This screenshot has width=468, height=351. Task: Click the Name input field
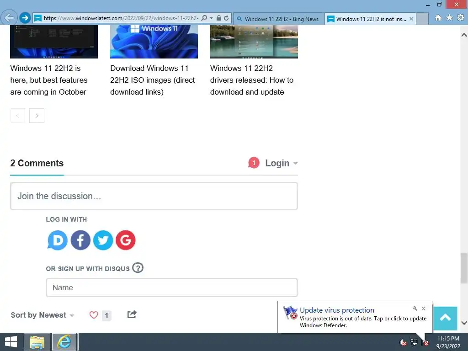(172, 287)
